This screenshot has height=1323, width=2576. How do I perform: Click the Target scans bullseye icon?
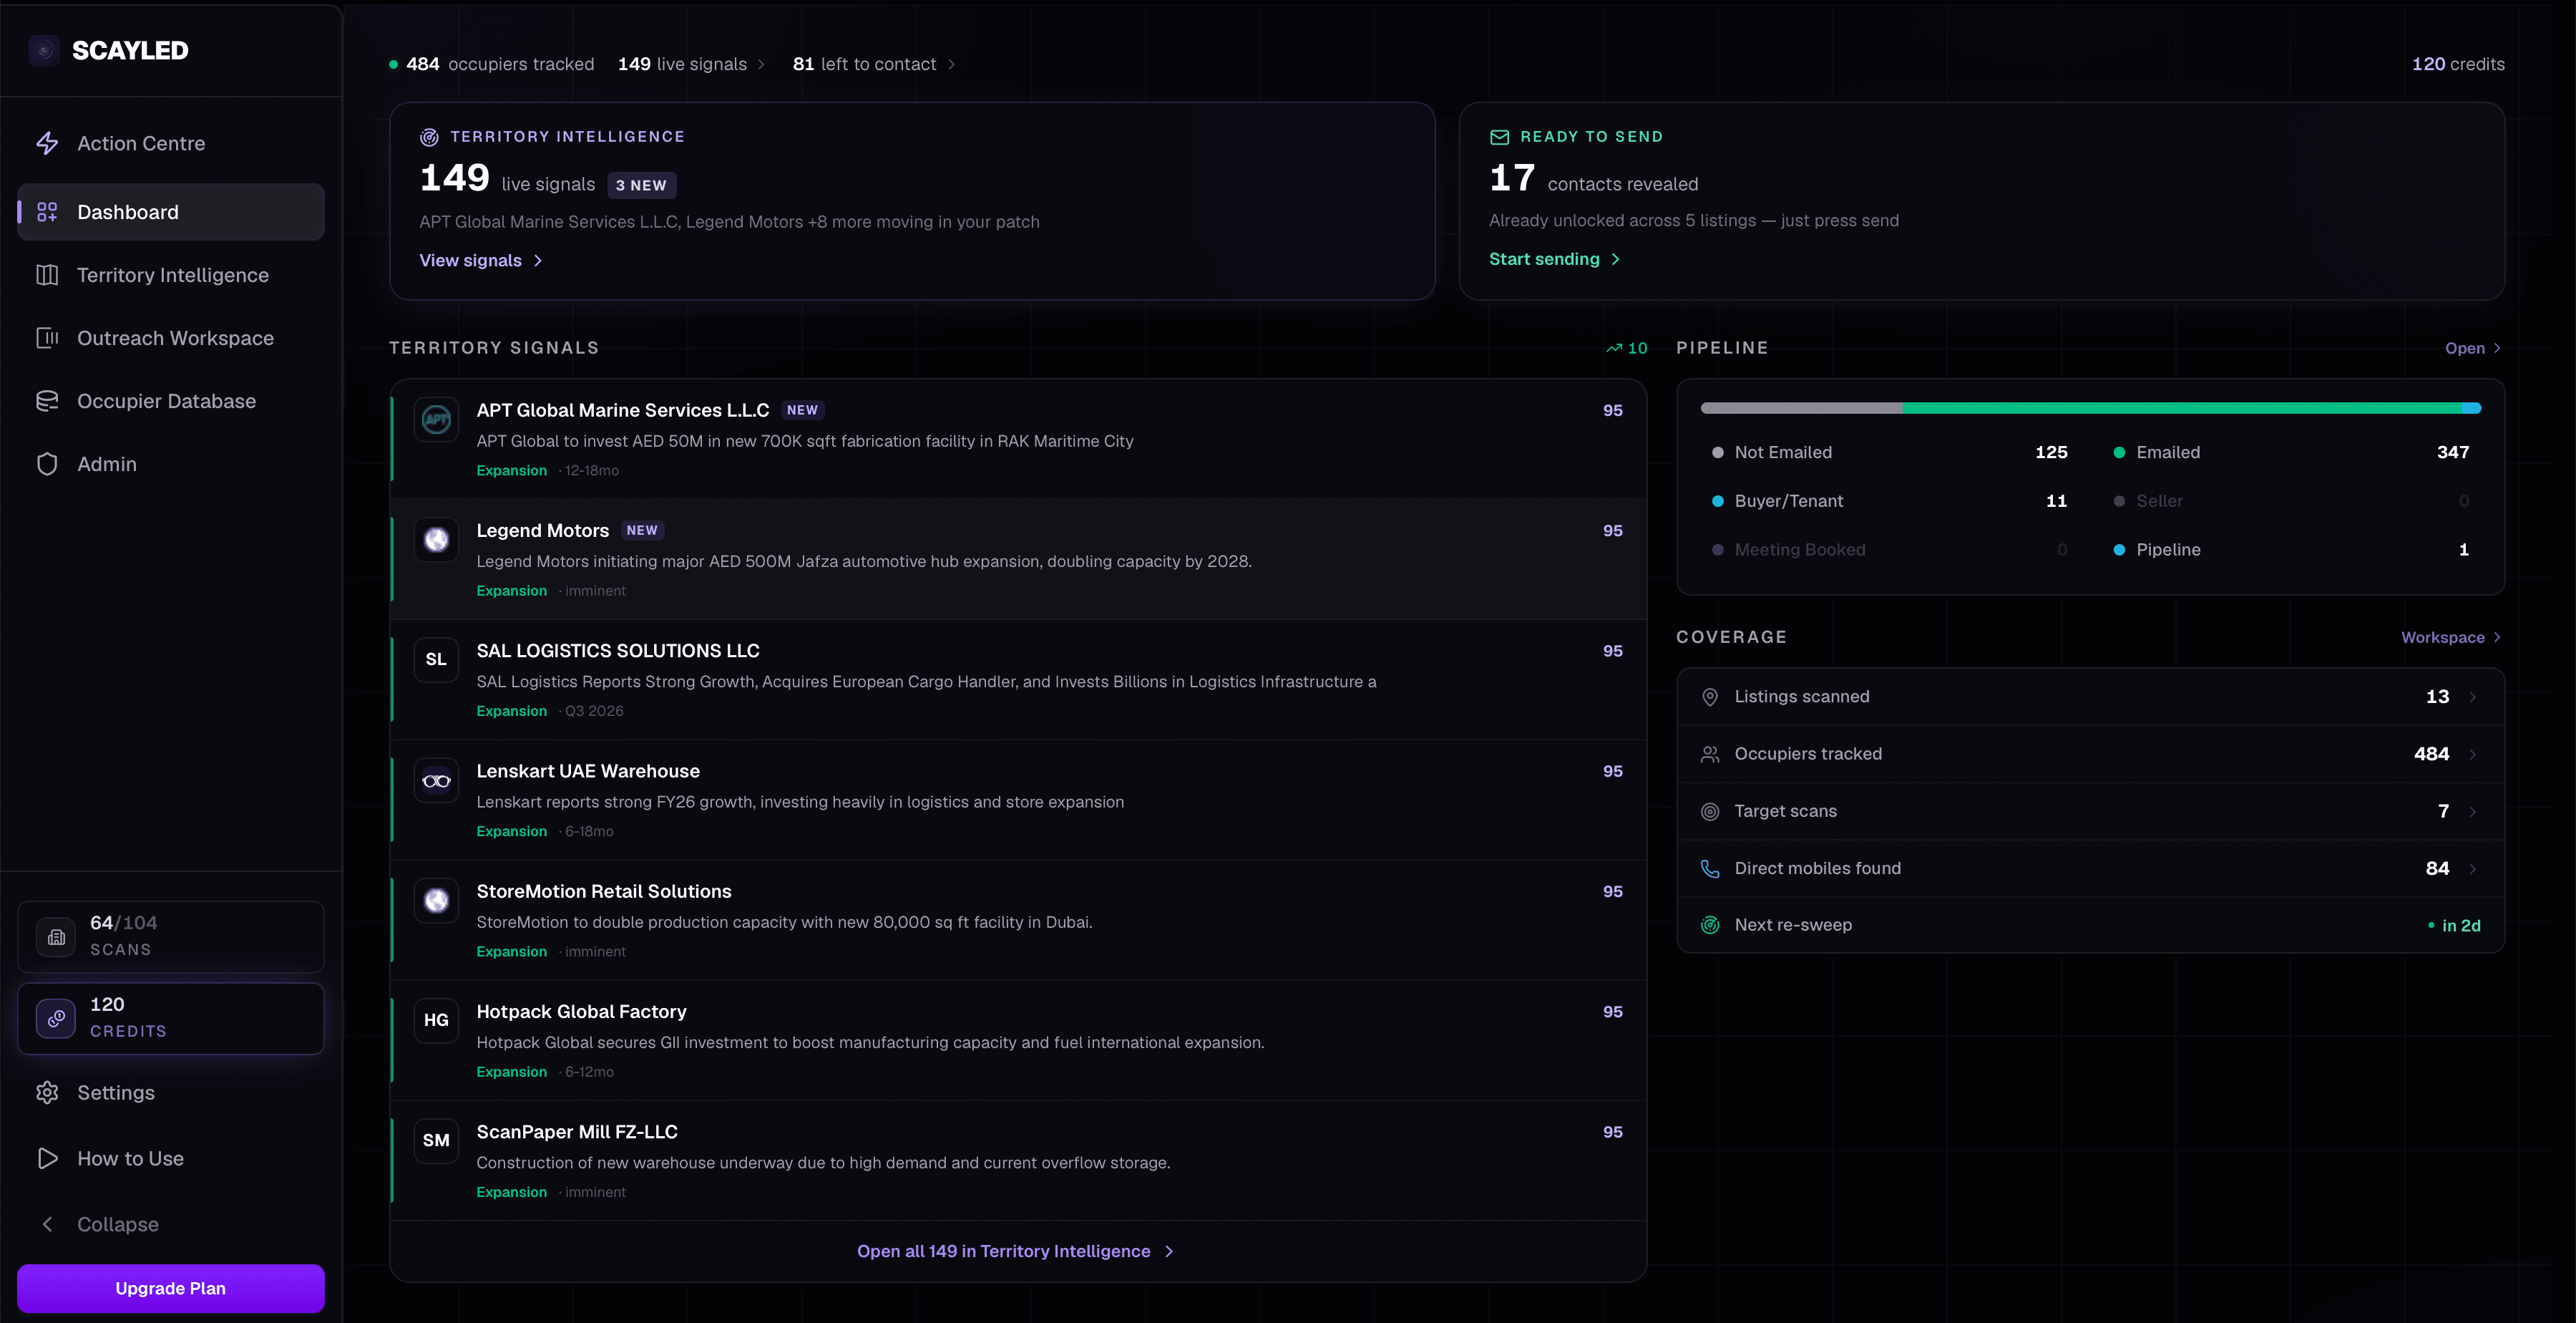point(1710,812)
